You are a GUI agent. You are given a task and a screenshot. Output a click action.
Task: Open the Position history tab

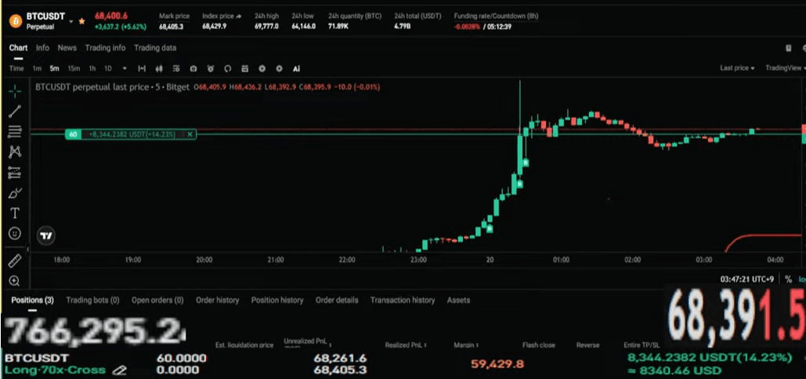click(x=277, y=300)
